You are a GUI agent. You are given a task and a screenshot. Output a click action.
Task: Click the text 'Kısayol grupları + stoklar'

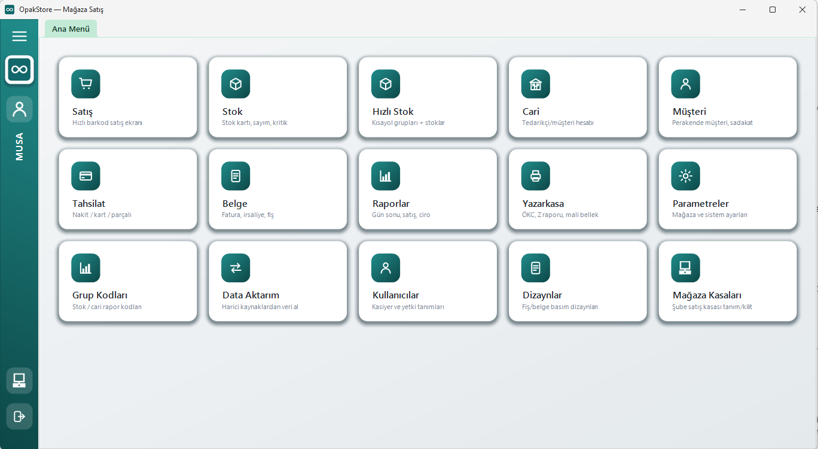[x=408, y=123]
